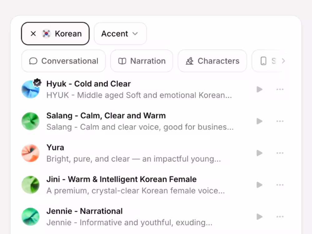Play the Jini voice sample
This screenshot has height=234, width=312.
260,185
